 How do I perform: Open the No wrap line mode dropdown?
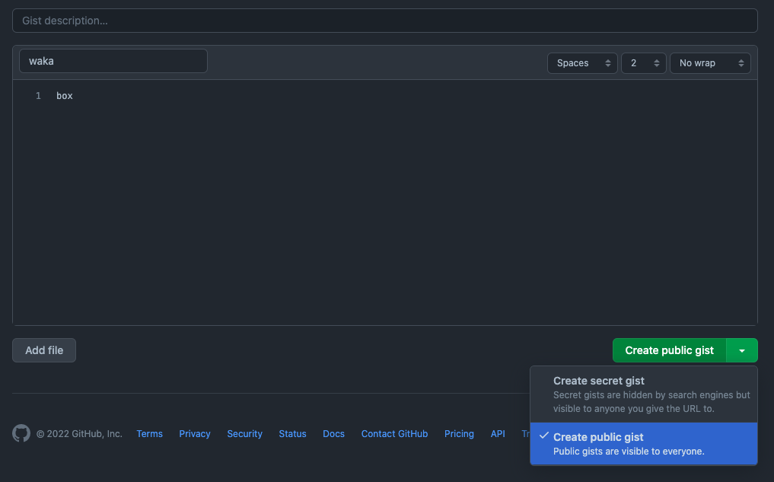(x=710, y=63)
